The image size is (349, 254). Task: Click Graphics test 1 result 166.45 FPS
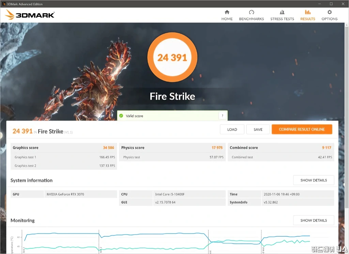pos(107,157)
